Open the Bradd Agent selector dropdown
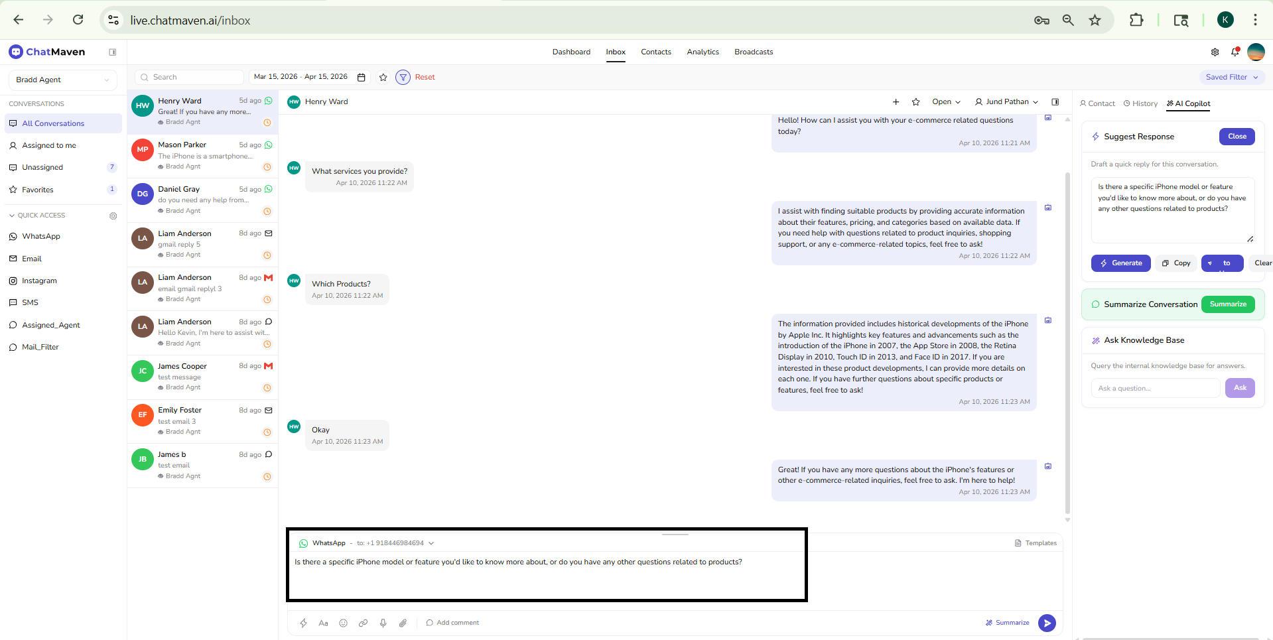Viewport: 1273px width, 640px height. tap(62, 80)
